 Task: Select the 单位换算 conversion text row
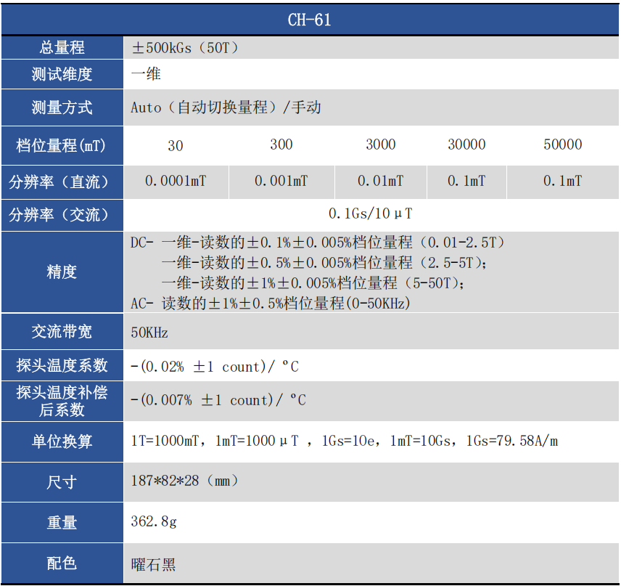344,441
